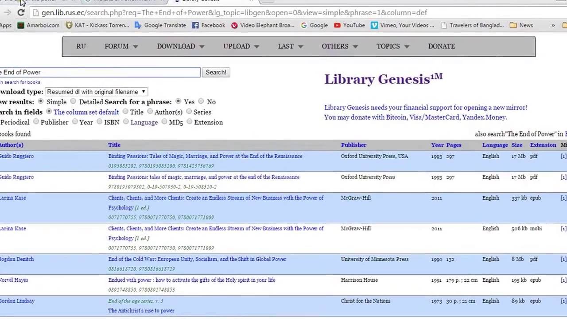567x319 pixels.
Task: Open the Library Genesis logo link
Action: click(383, 79)
